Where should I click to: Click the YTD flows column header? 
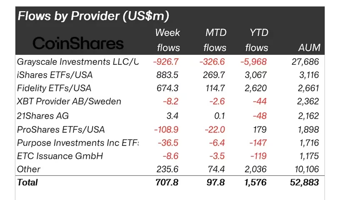(x=257, y=40)
